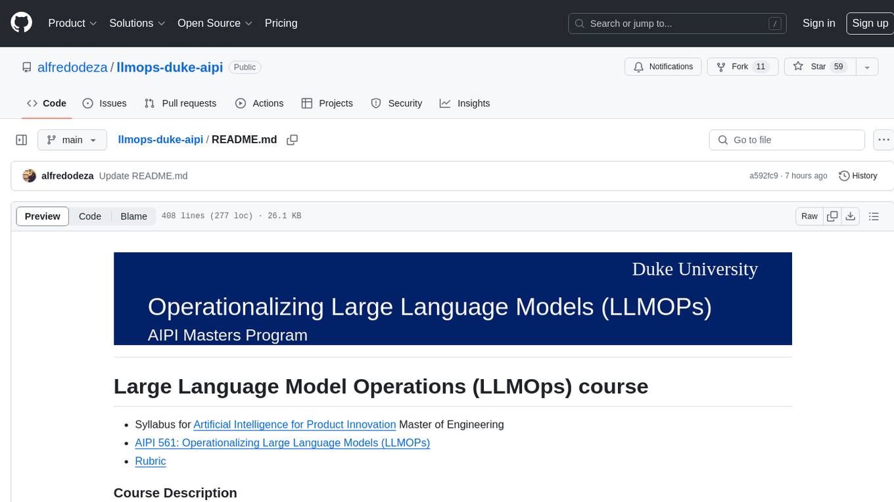Screen dimensions: 894x502
Task: Select the Blame view
Action: tap(133, 216)
